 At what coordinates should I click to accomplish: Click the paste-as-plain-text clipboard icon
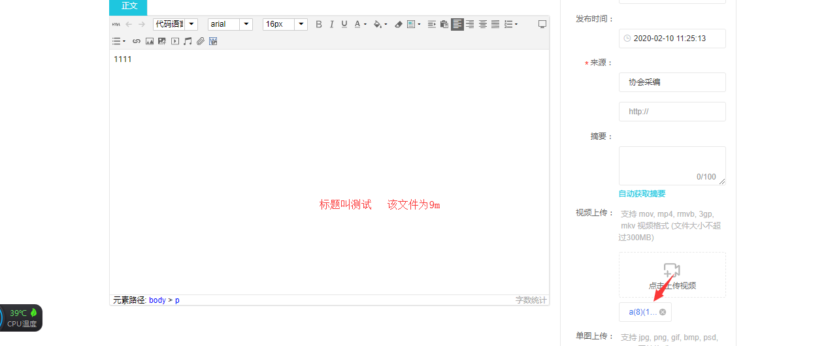444,24
